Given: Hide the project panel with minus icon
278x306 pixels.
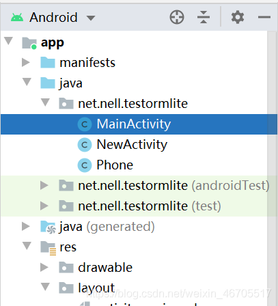Looking at the screenshot, I should pyautogui.click(x=264, y=17).
